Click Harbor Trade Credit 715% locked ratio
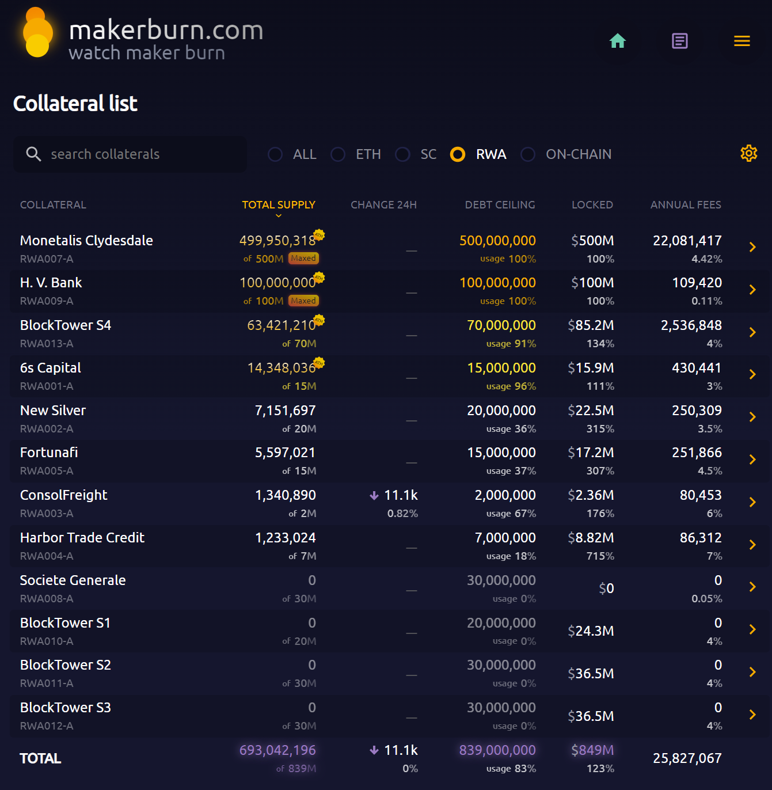 coord(600,556)
